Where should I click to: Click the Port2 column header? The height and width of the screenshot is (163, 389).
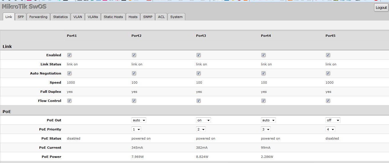pos(136,36)
